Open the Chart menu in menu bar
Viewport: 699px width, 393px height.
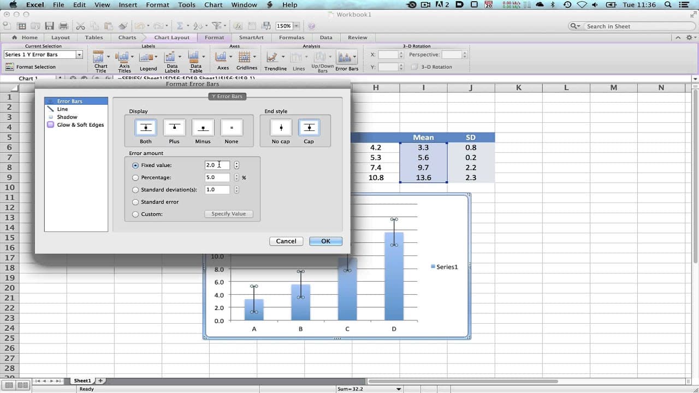click(x=214, y=5)
